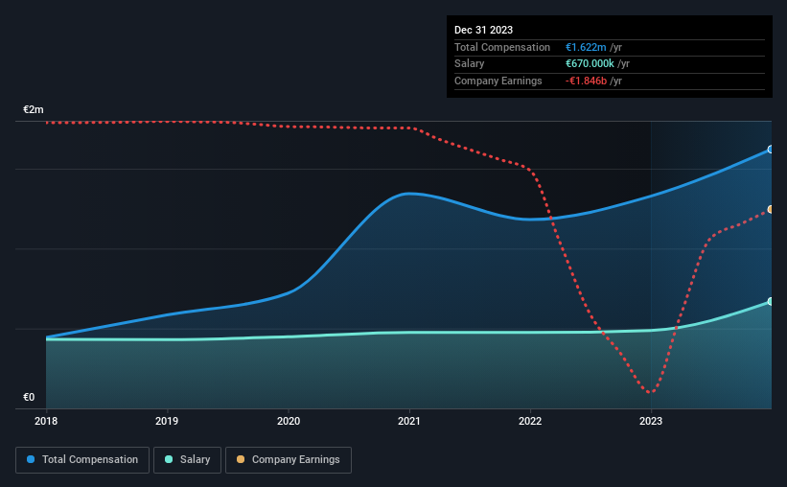Viewport: 787px width, 487px height.
Task: Click the 2018 x-axis label
Action: pos(46,421)
